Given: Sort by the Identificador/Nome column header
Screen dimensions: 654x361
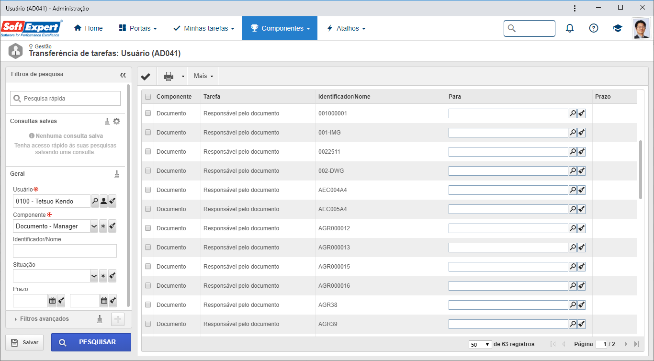Looking at the screenshot, I should pos(344,97).
